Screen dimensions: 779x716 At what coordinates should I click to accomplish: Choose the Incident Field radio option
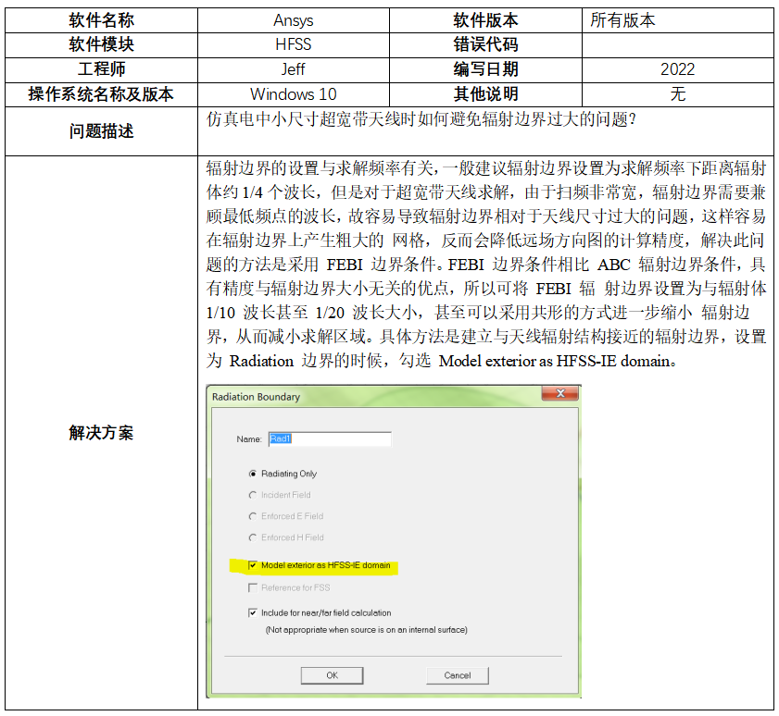pos(253,495)
